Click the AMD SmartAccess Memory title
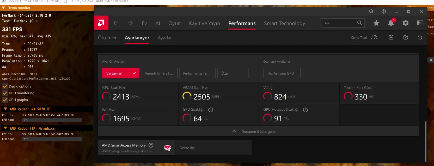 tap(124, 145)
